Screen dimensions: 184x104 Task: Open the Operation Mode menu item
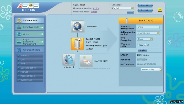[x=30, y=27]
